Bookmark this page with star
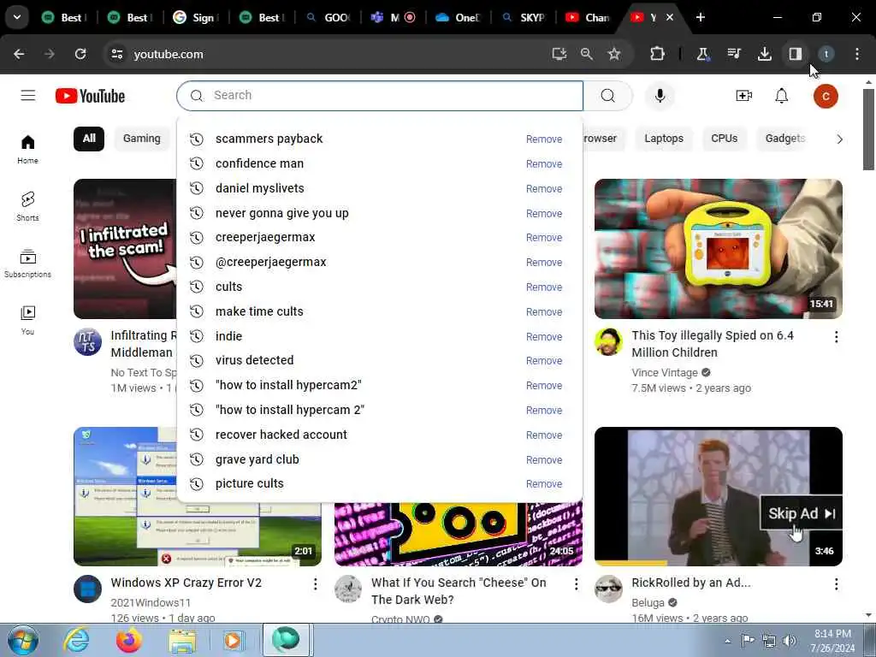The image size is (876, 657). tap(614, 54)
